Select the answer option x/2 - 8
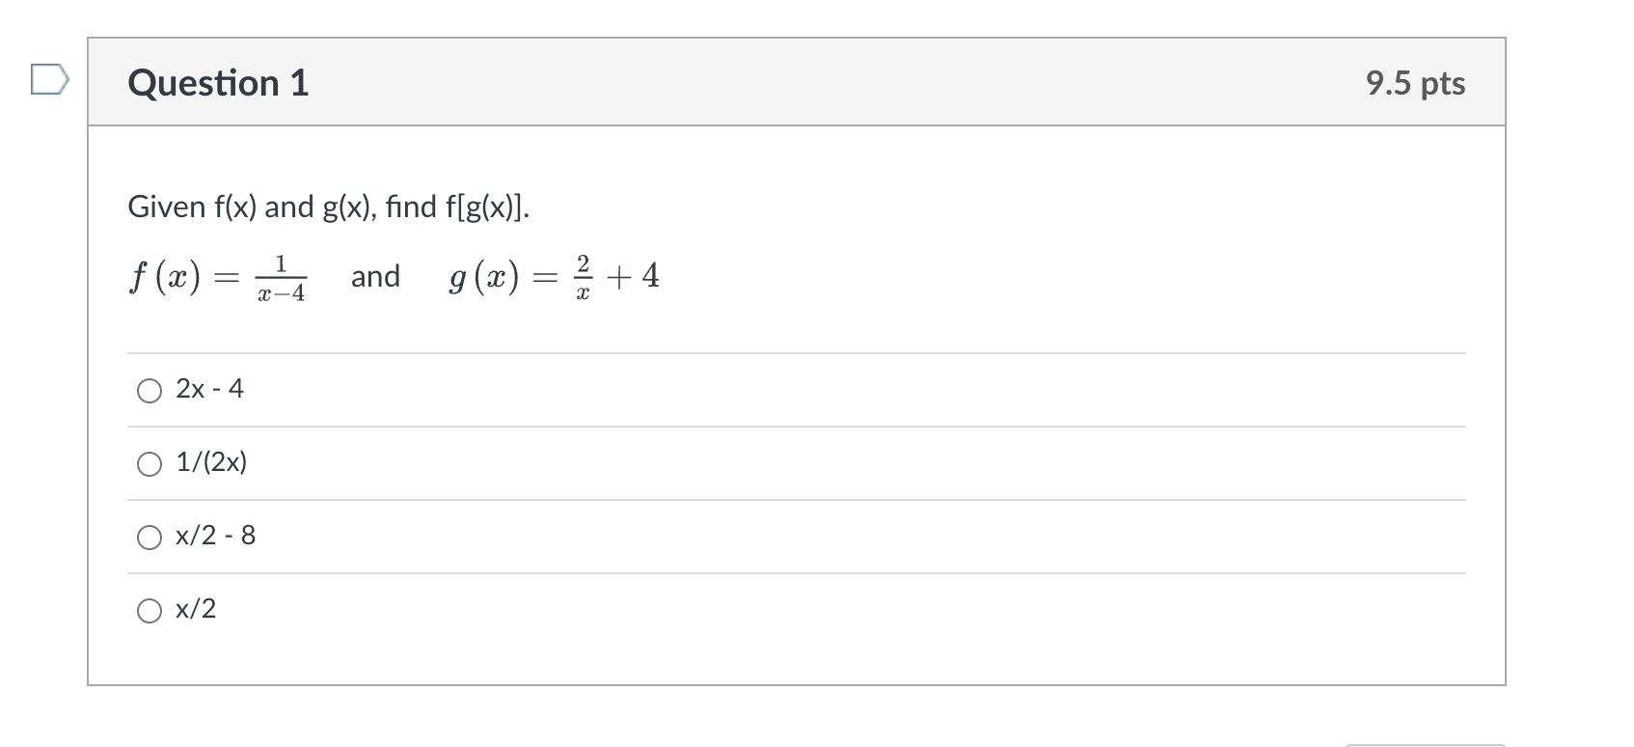1634x747 pixels. tap(150, 537)
